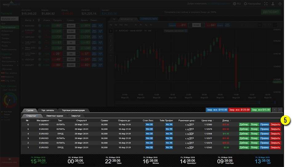Open the user profile icon
Viewport: 292px width, 167px height.
tap(273, 4)
